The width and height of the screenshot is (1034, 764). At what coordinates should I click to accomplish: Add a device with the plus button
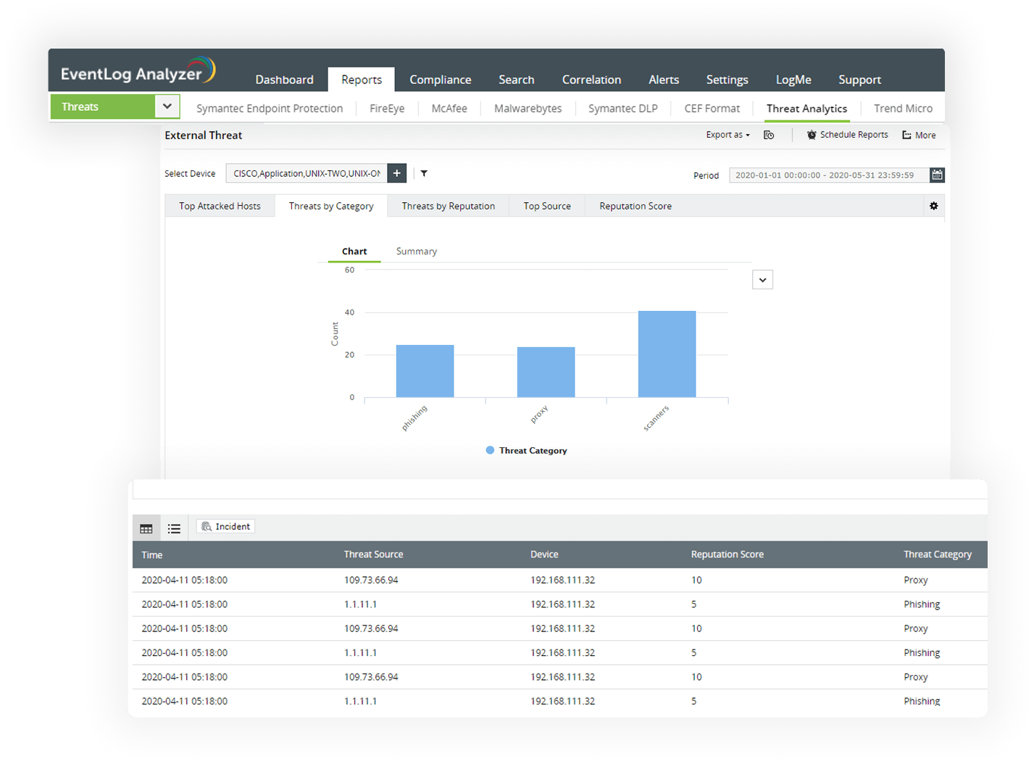tap(397, 173)
